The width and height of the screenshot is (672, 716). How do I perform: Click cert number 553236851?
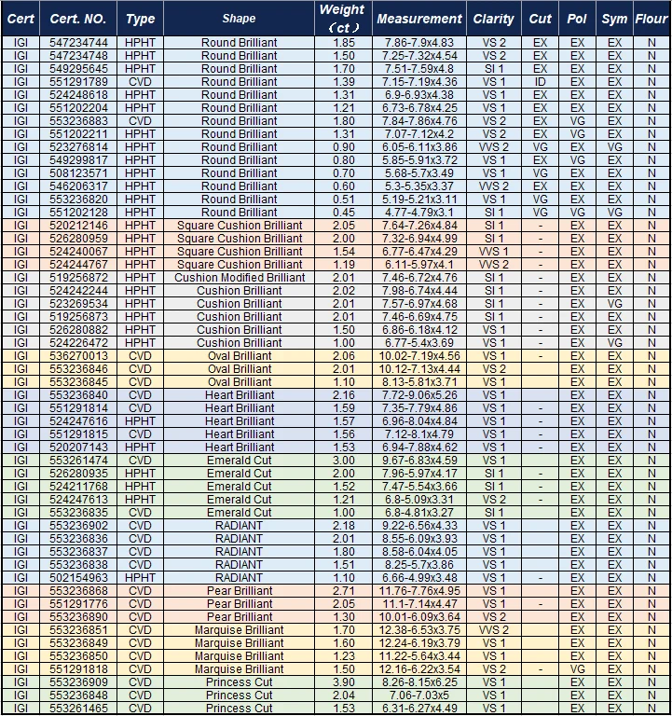[x=78, y=630]
